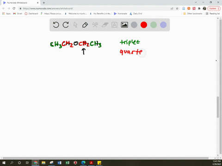This screenshot has width=222, height=166.
Task: Choose the light green color swatch
Action: [x=154, y=25]
